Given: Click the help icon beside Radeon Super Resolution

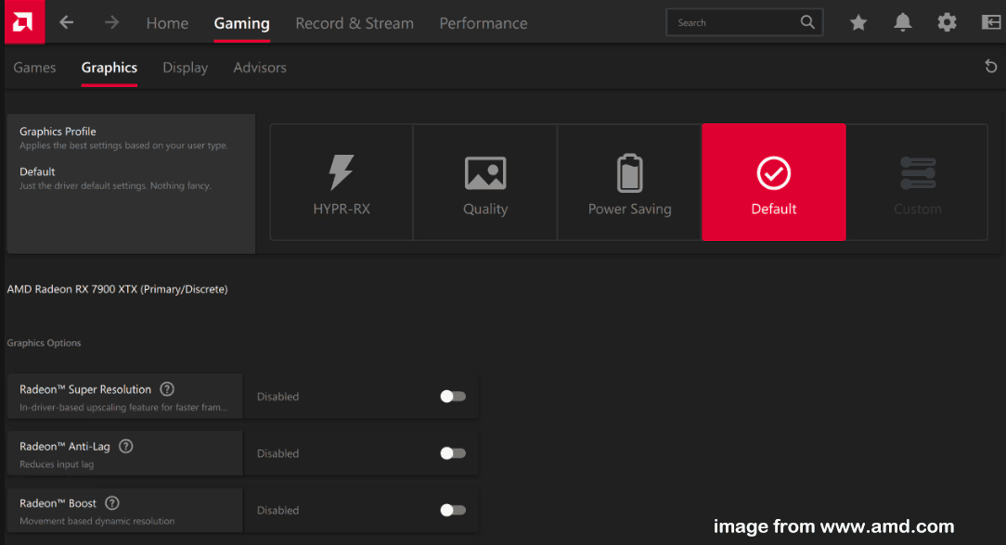Looking at the screenshot, I should [167, 388].
